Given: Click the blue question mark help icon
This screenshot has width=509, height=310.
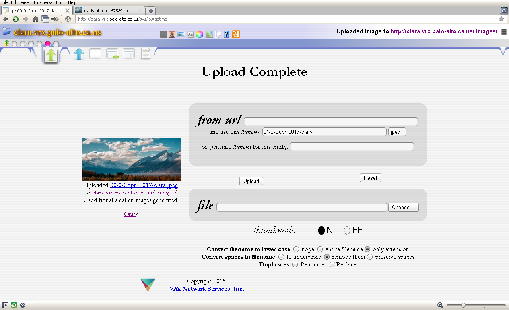Looking at the screenshot, I should 227,34.
